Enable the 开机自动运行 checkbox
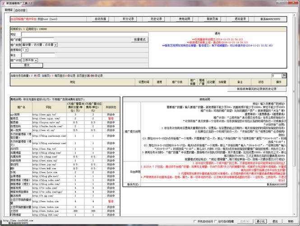Viewport: 300px width, 226px height. click(x=194, y=221)
